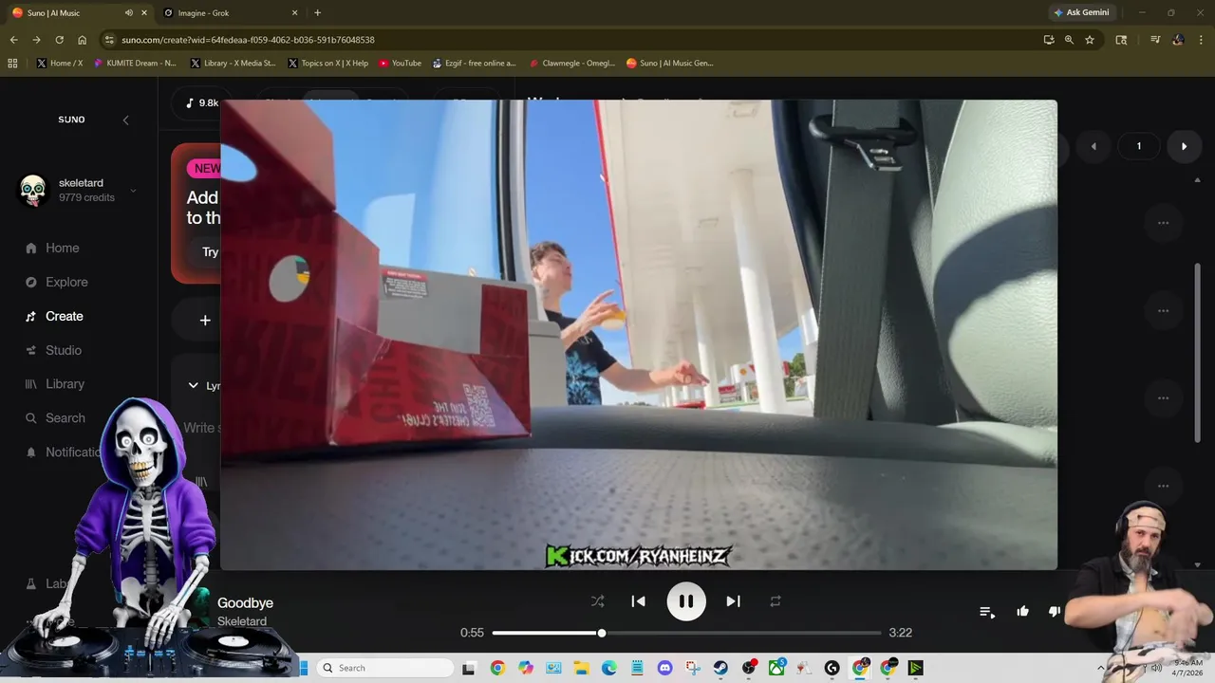Bookmark this page with the star
Image resolution: width=1215 pixels, height=683 pixels.
click(x=1090, y=40)
